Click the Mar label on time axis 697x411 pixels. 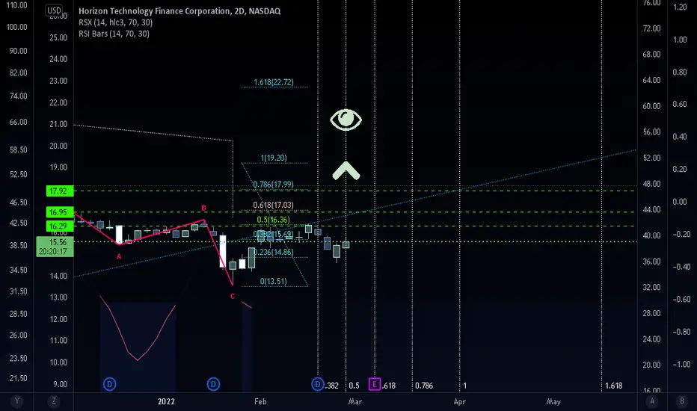click(355, 402)
